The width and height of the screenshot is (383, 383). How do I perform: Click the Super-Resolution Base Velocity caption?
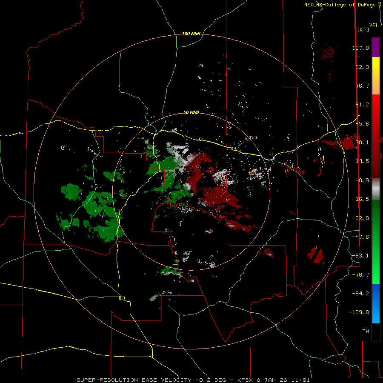point(193,380)
